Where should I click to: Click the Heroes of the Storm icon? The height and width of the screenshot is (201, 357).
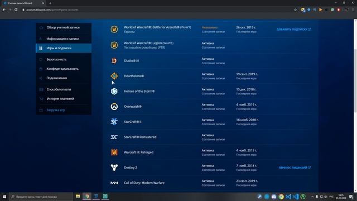coord(114,91)
